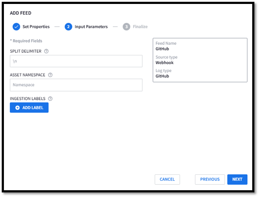The height and width of the screenshot is (197, 259).
Task: Open the Asset Namespace help tooltip icon
Action: (x=50, y=75)
